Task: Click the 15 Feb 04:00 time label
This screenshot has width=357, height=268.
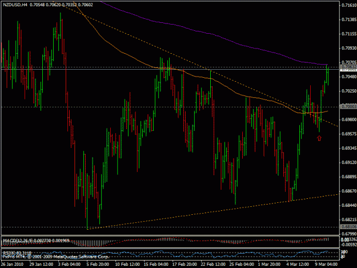Action: click(x=156, y=264)
